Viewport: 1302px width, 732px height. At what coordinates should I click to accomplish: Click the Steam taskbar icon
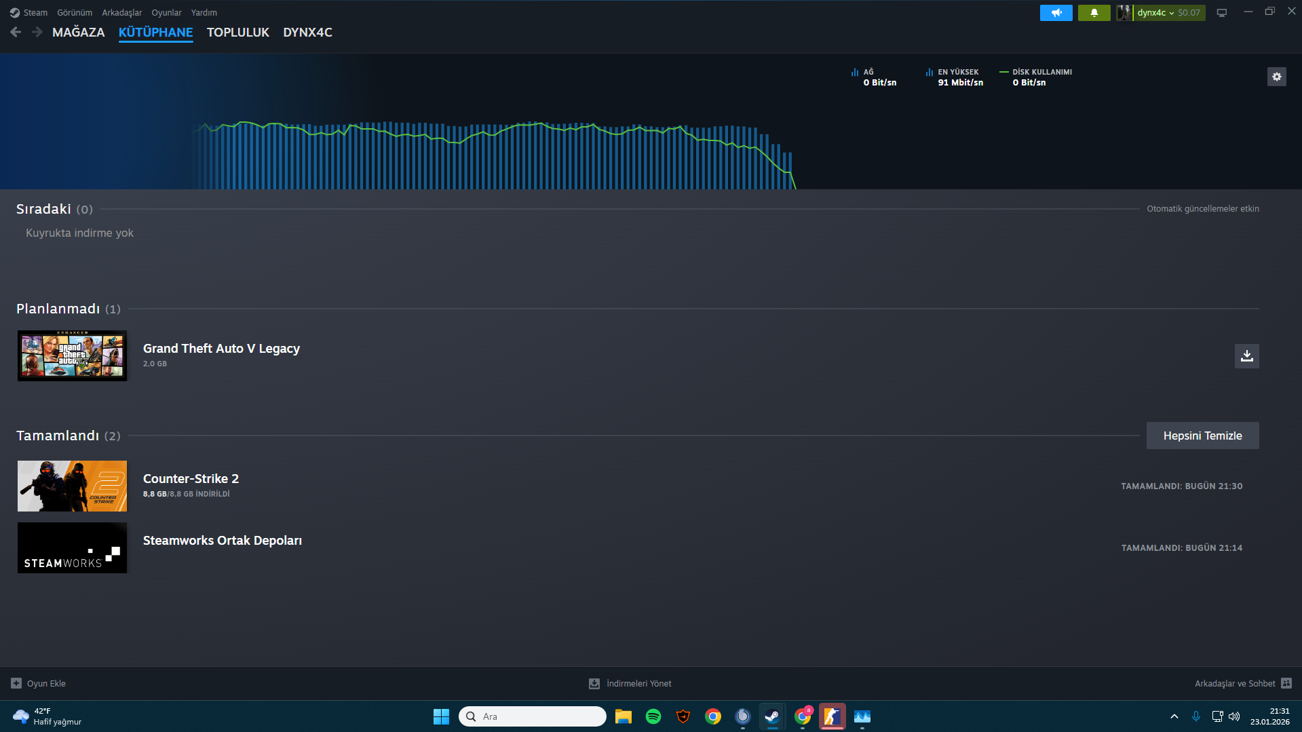(772, 716)
